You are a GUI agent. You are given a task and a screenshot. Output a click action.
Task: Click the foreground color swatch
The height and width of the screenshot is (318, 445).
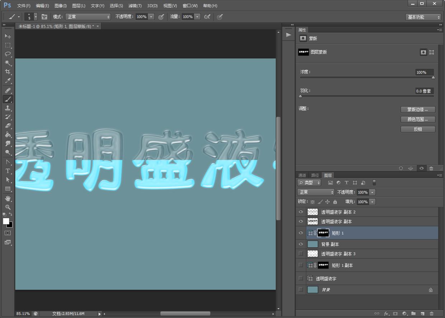click(6, 221)
